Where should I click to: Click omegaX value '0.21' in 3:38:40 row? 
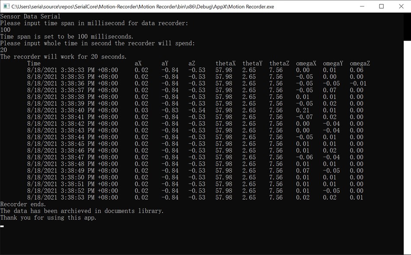[x=303, y=110]
